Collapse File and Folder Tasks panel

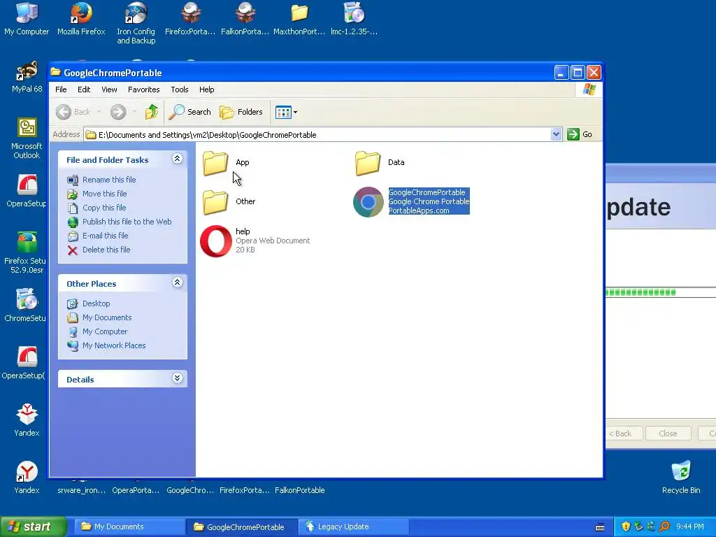(177, 159)
